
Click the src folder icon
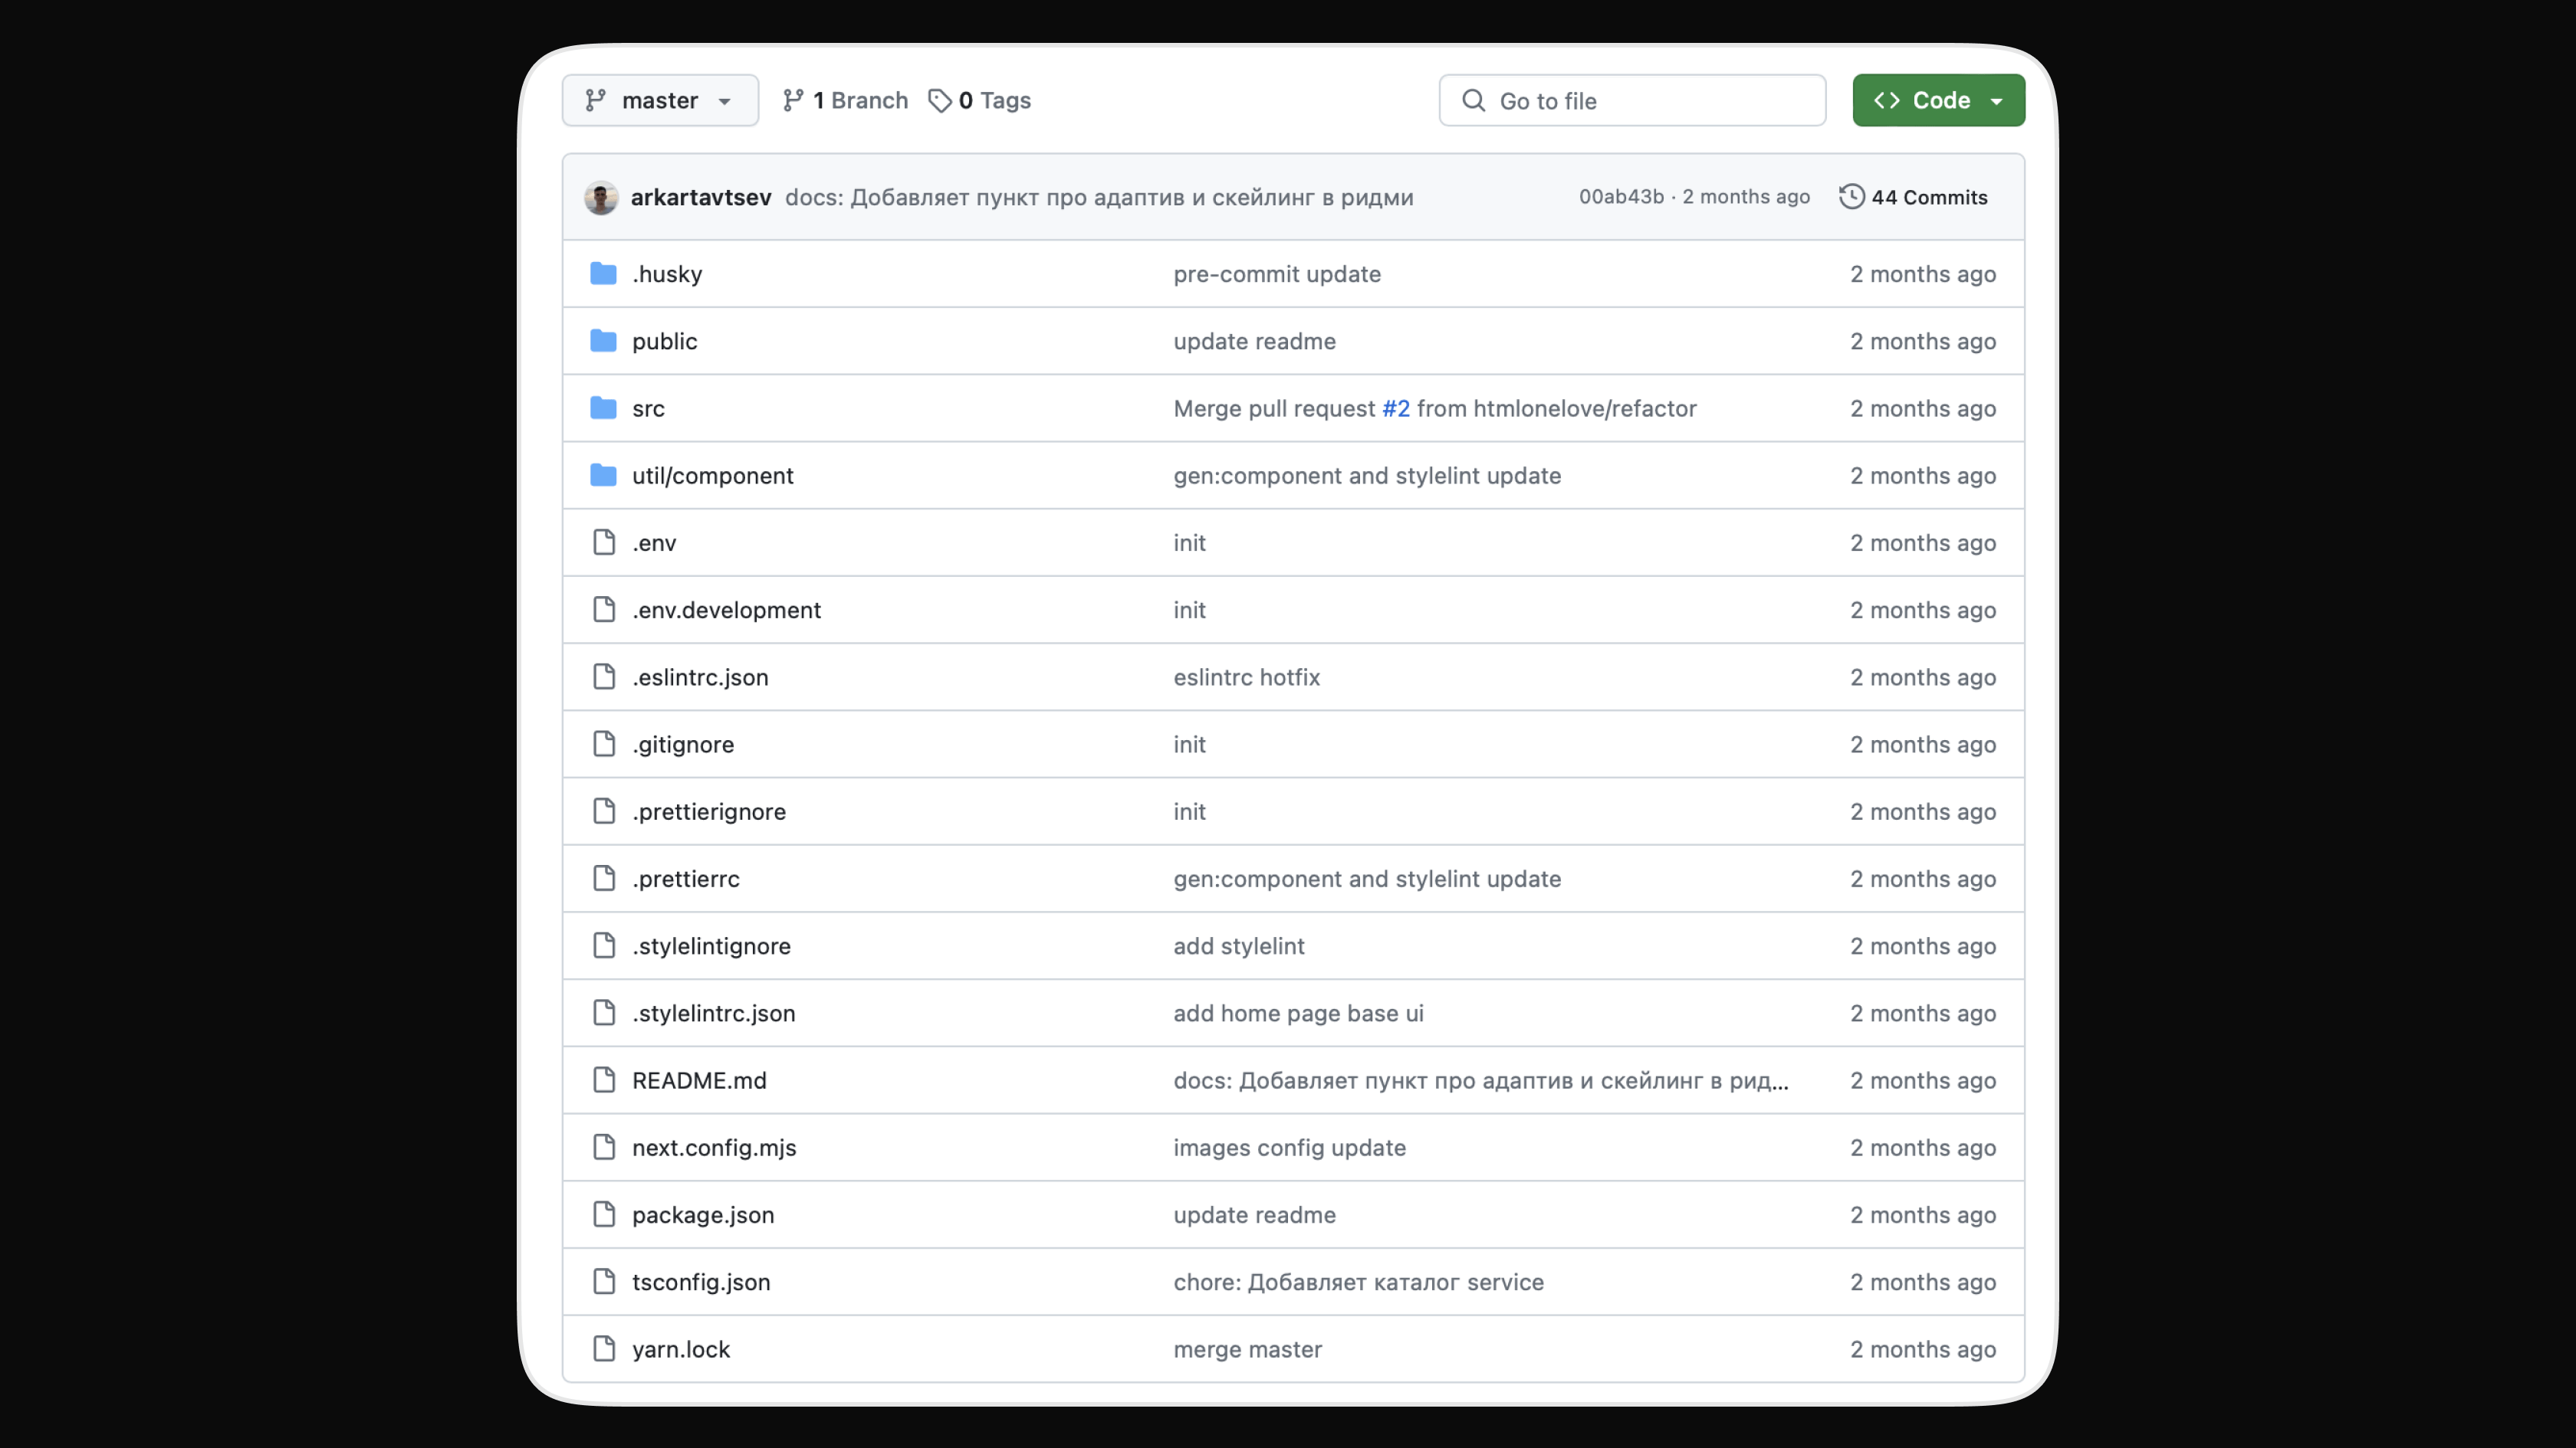[603, 408]
